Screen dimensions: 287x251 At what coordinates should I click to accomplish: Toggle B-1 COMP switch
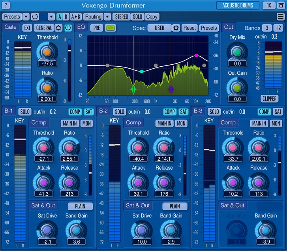pos(75,112)
